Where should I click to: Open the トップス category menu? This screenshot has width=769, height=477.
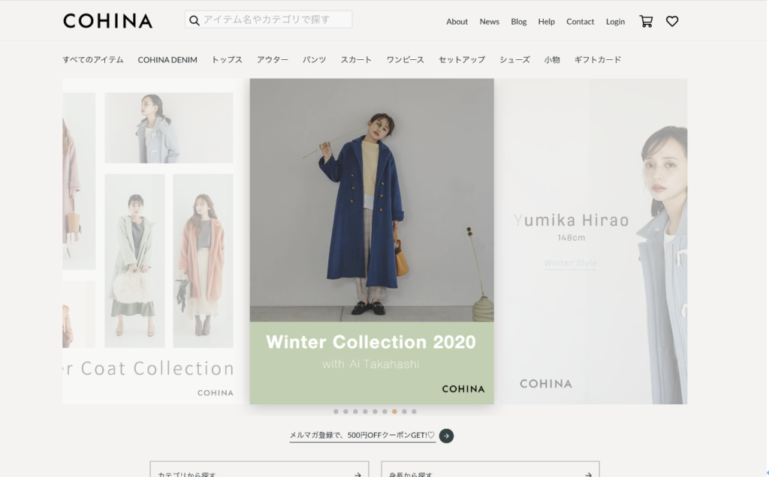pyautogui.click(x=227, y=60)
